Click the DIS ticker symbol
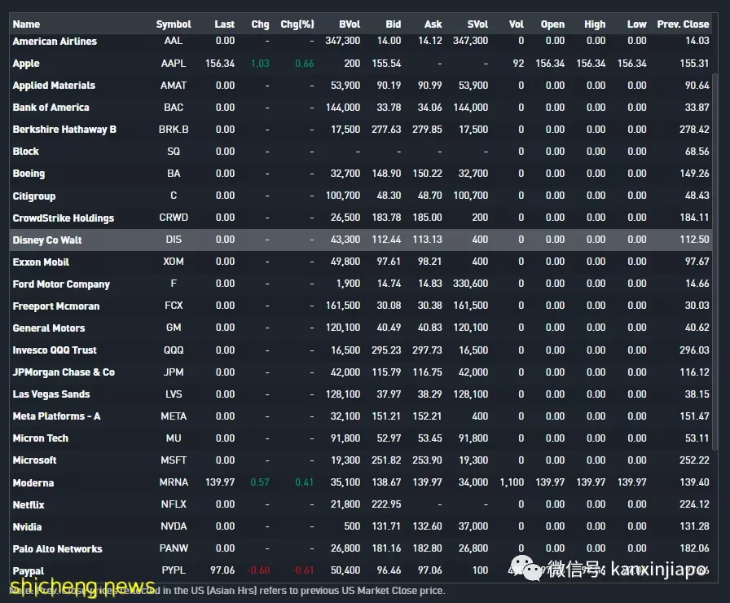This screenshot has height=603, width=730. 174,240
